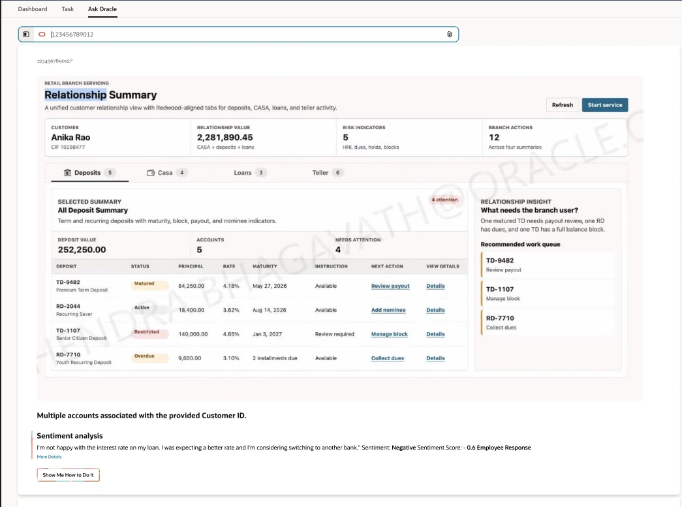Click customer name Anika Rao
The height and width of the screenshot is (507, 682).
(x=70, y=138)
